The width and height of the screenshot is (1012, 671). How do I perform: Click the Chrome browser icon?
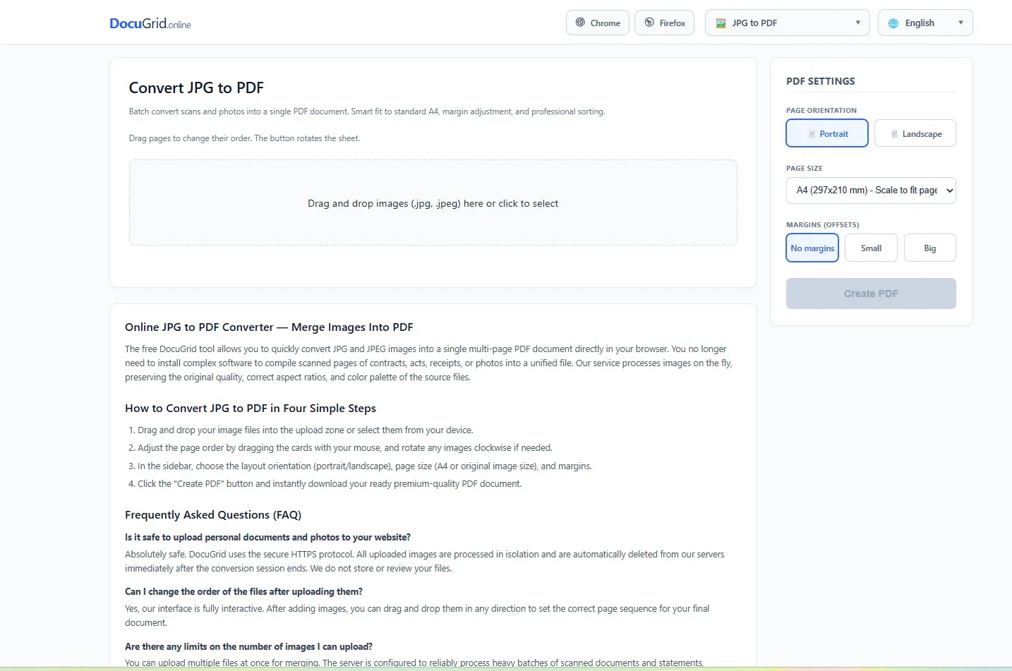pyautogui.click(x=580, y=23)
